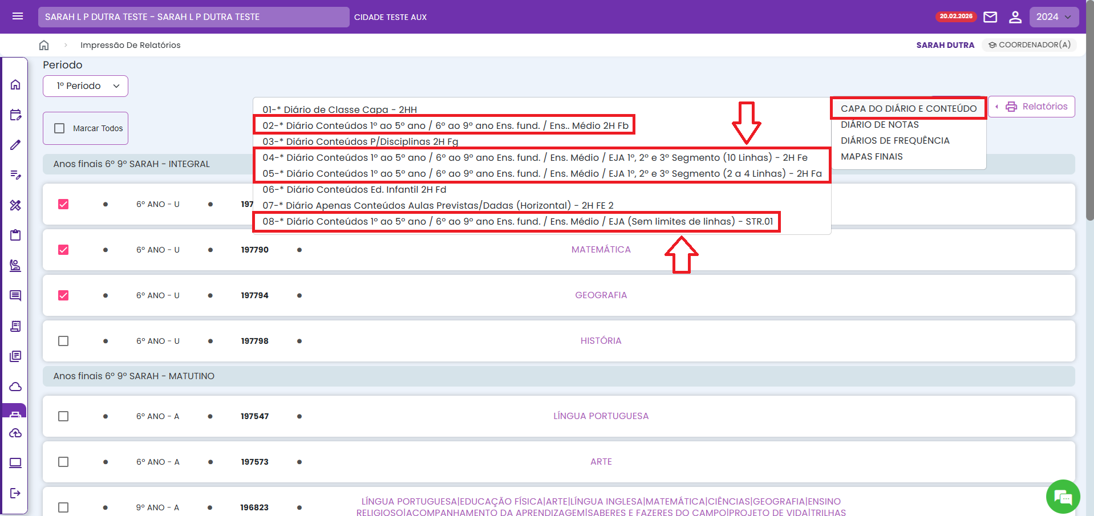Viewport: 1094px width, 516px height.
Task: Open the school name selector field
Action: (193, 17)
